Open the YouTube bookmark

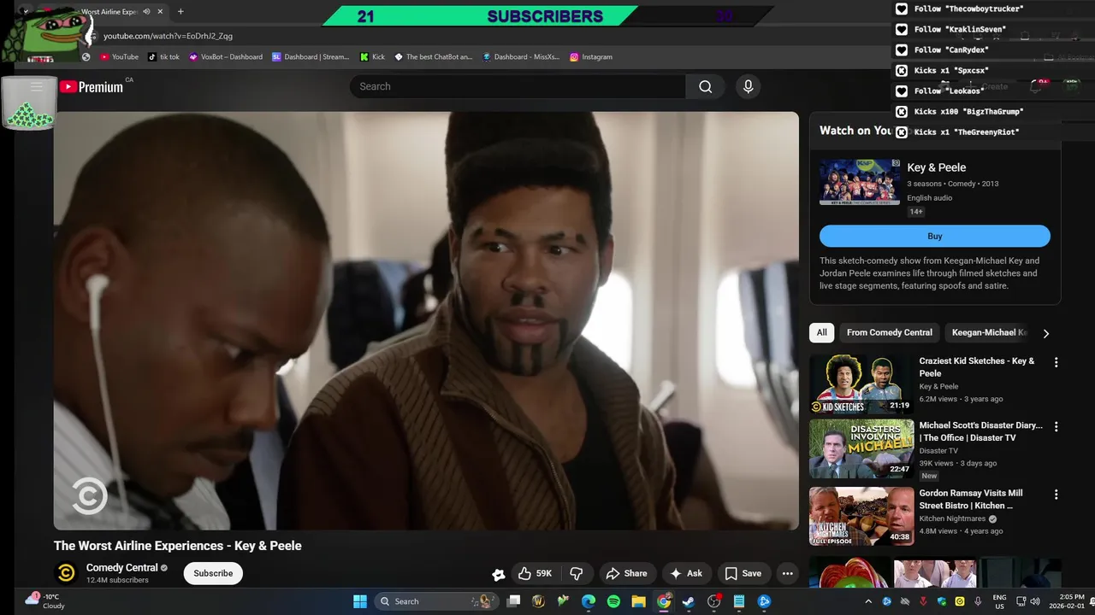(119, 57)
